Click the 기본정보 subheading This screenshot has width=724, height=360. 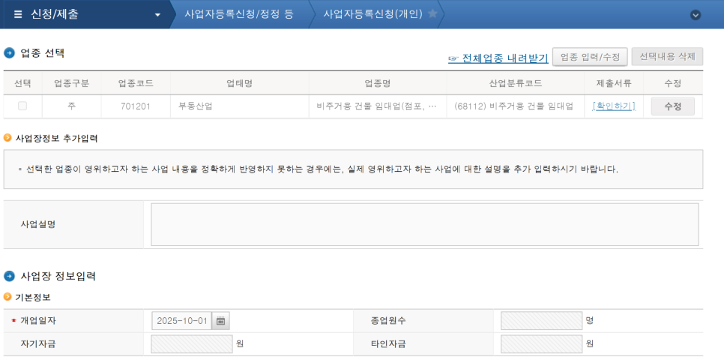[33, 297]
